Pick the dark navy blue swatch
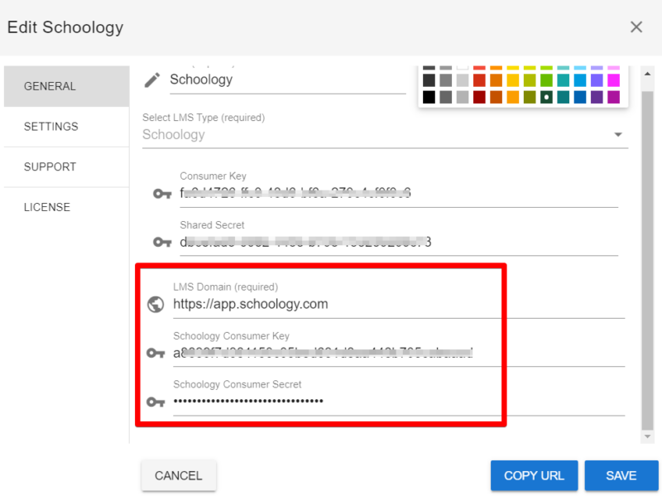Image resolution: width=662 pixels, height=496 pixels. 580,97
